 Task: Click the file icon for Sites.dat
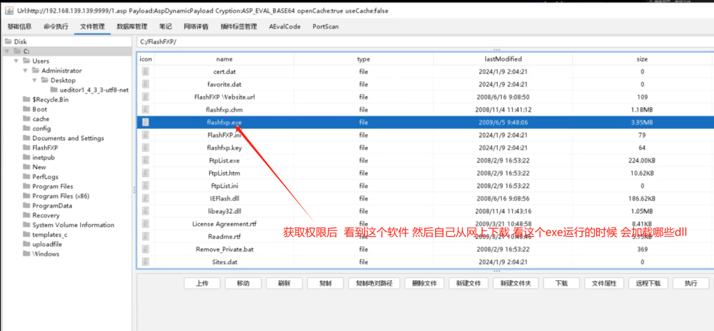click(146, 262)
